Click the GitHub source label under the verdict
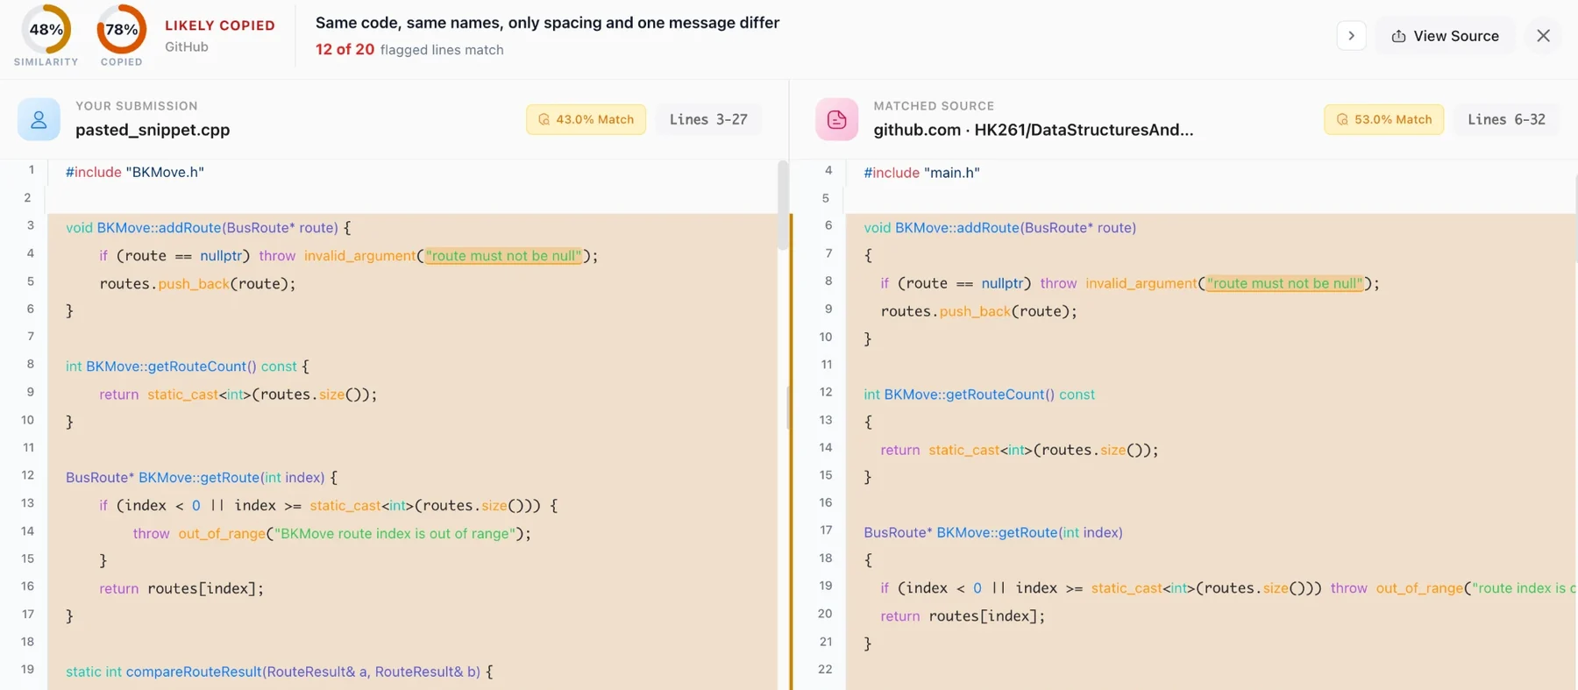Image resolution: width=1578 pixels, height=690 pixels. coord(187,46)
